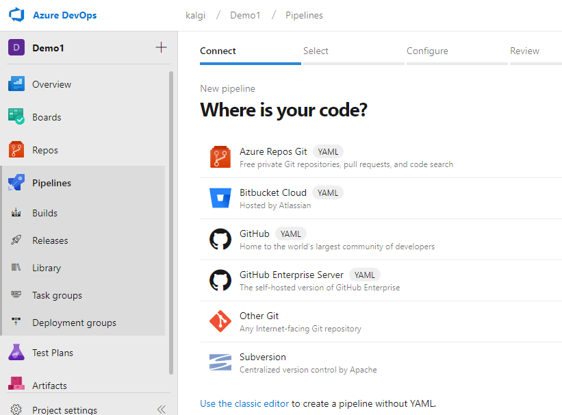Click the Builds icon
Image resolution: width=562 pixels, height=415 pixels.
(16, 212)
